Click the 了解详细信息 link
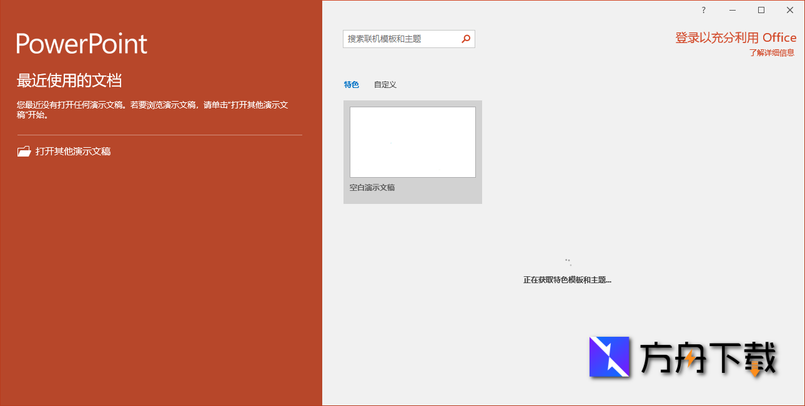Viewport: 805px width, 406px height. coord(771,52)
